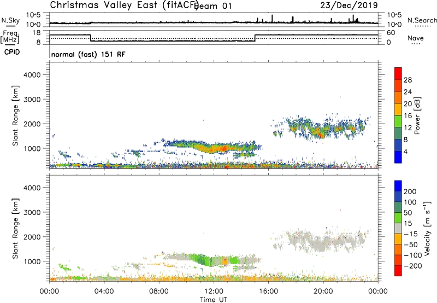Image resolution: width=437 pixels, height=303 pixels.
Task: Click '1000' tick on velocity panel axis
Action: 32,261
